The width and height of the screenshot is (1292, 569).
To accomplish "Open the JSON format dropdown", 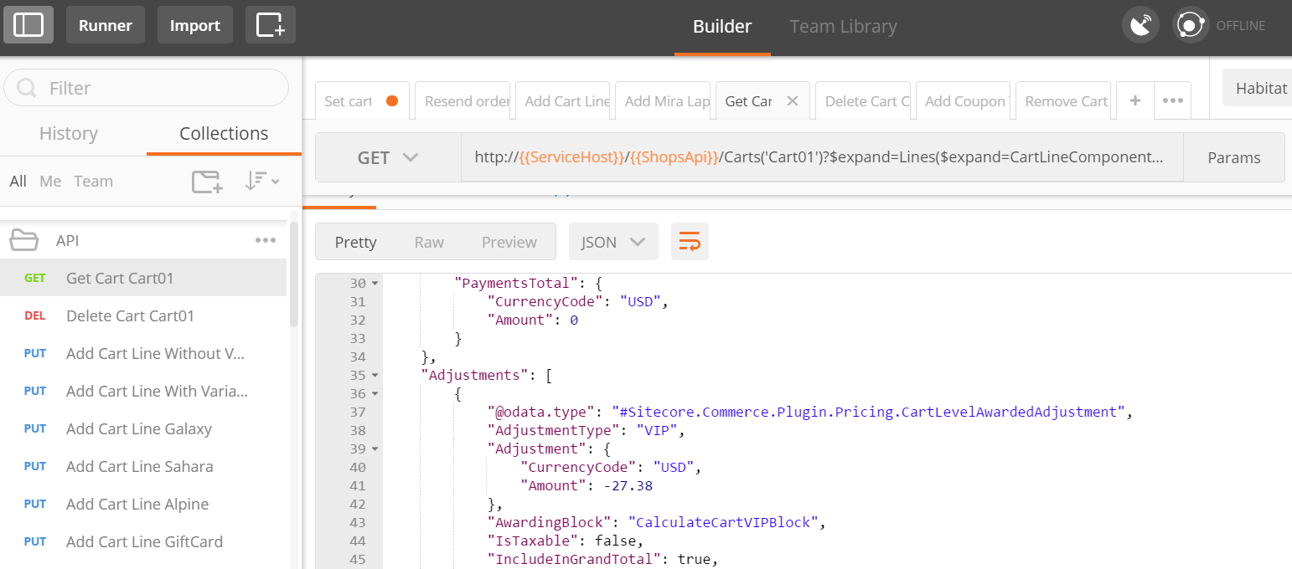I will click(x=613, y=242).
